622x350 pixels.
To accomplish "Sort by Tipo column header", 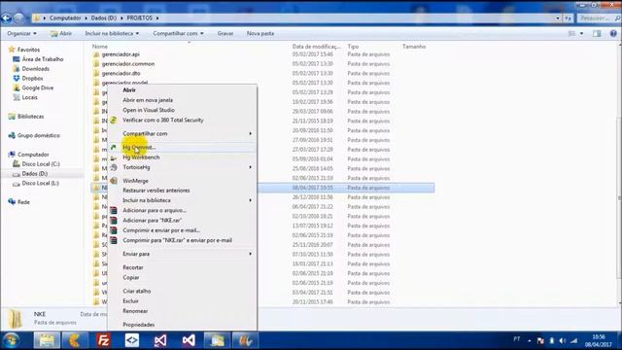I will click(x=353, y=47).
